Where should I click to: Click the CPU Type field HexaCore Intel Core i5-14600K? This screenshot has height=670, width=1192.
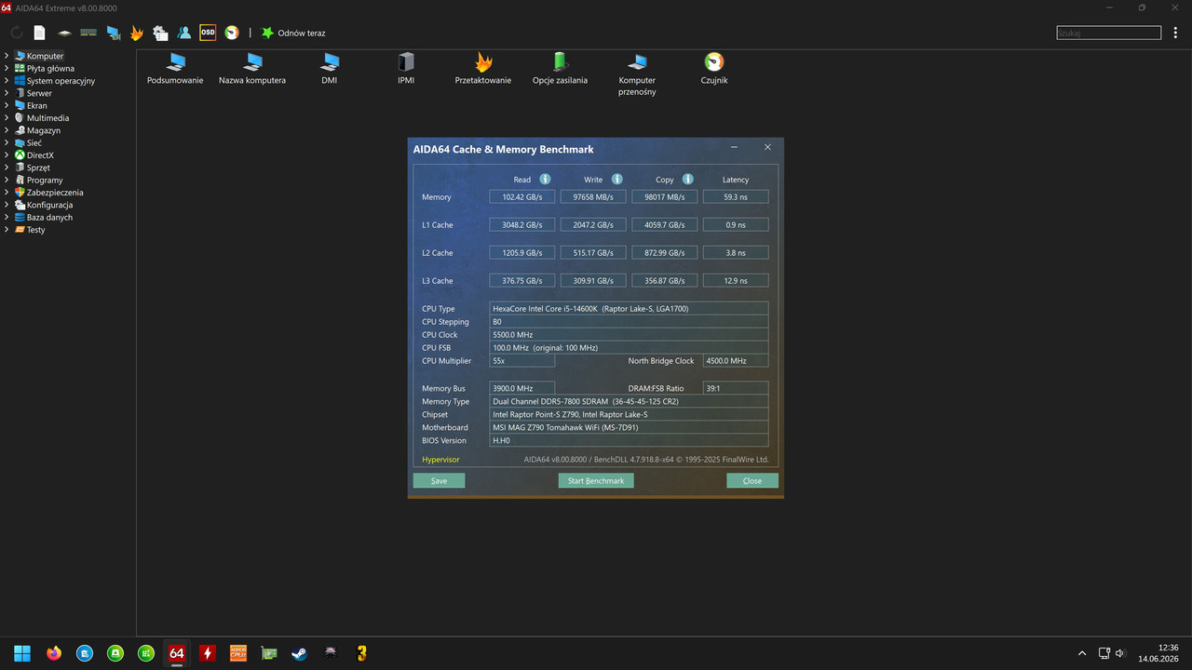click(x=630, y=309)
